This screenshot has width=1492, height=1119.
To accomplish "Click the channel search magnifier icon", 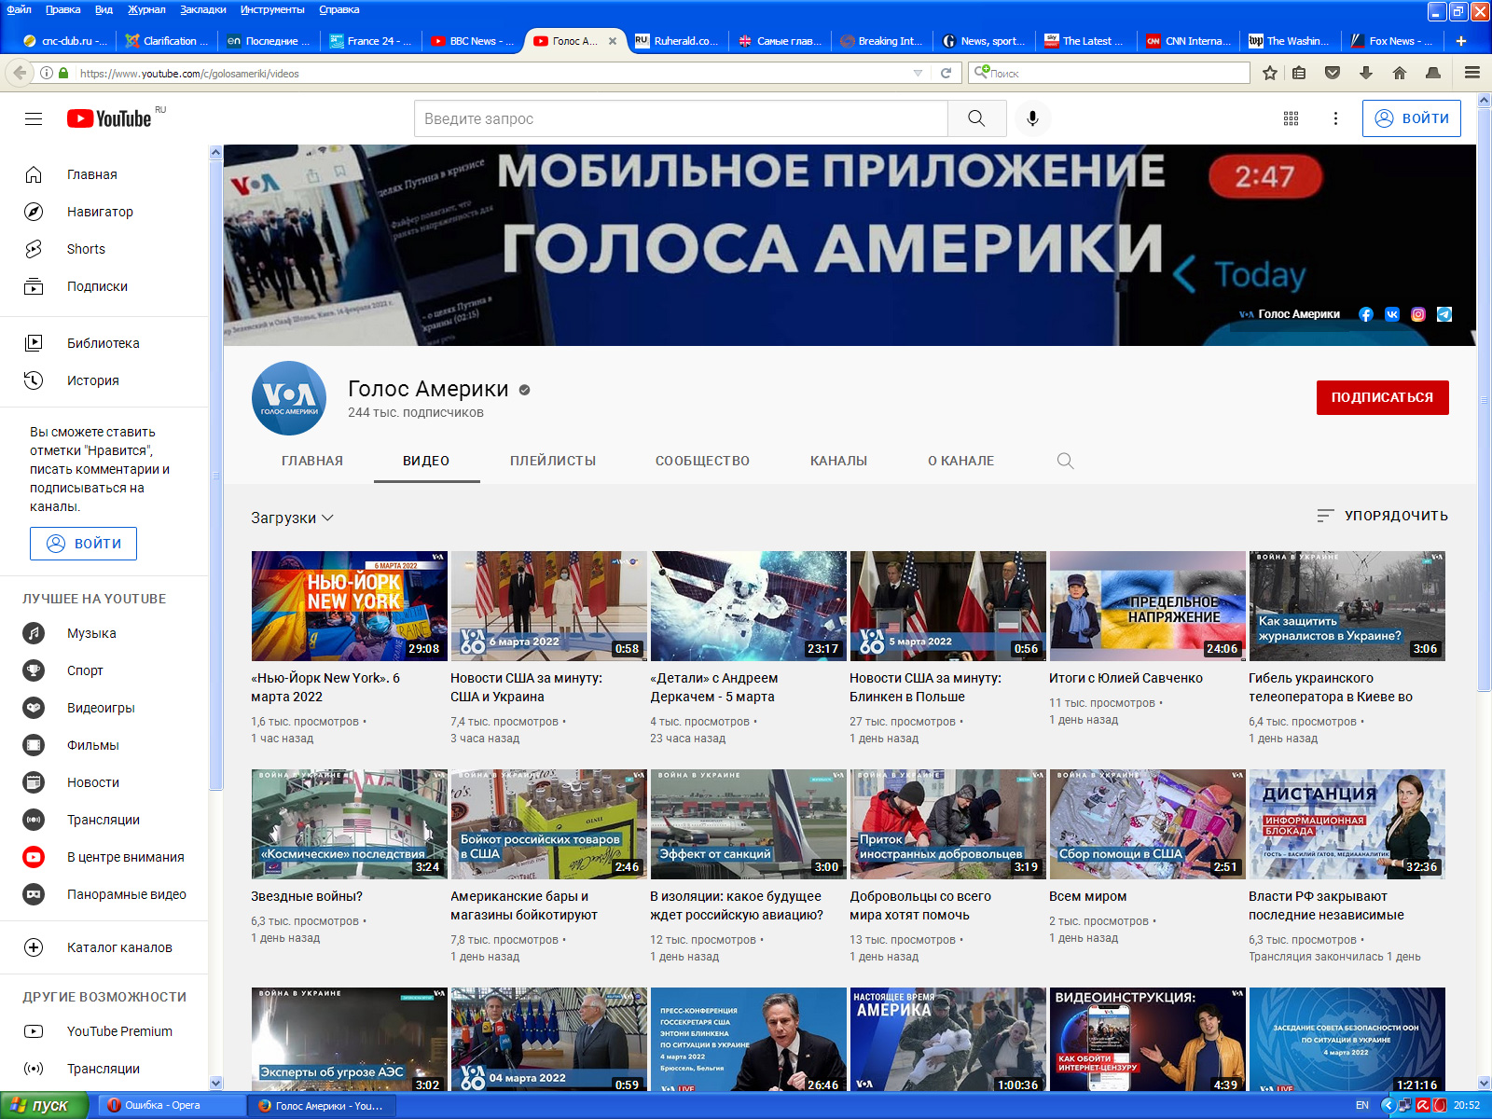I will click(1065, 461).
